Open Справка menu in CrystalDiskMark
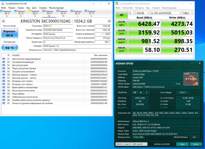The height and width of the screenshot is (149, 205). click(x=156, y=8)
